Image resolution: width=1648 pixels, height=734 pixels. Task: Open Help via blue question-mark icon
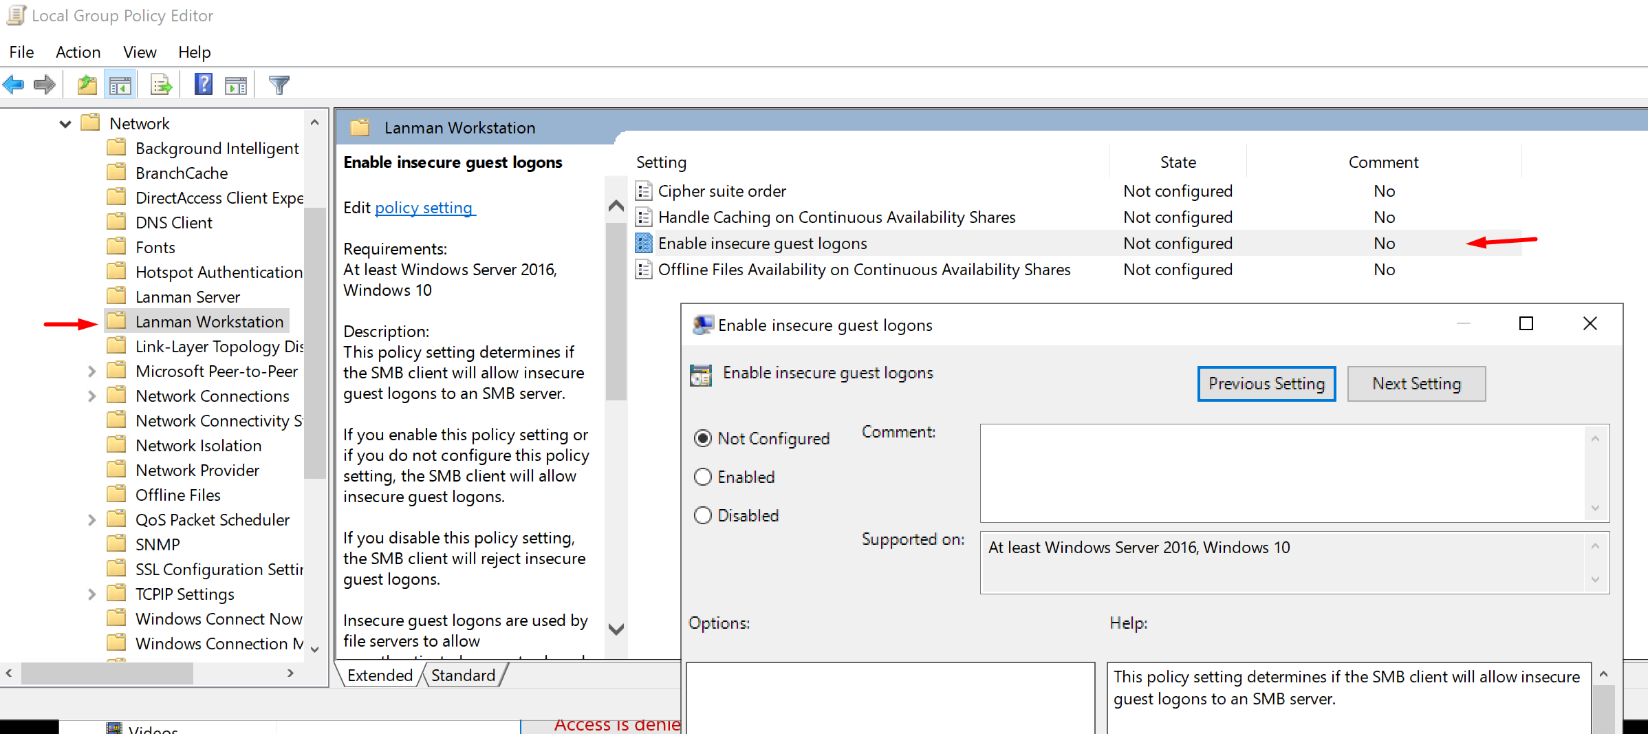[204, 84]
